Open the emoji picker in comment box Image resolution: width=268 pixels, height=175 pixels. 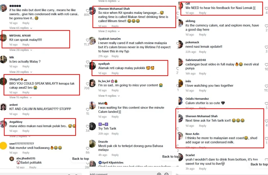click(166, 174)
